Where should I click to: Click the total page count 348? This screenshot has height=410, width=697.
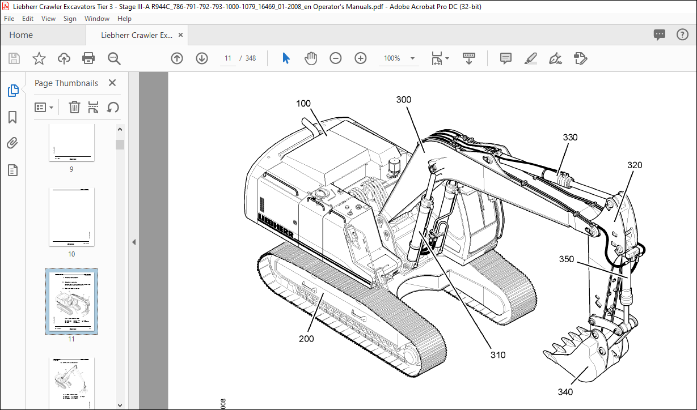point(250,58)
